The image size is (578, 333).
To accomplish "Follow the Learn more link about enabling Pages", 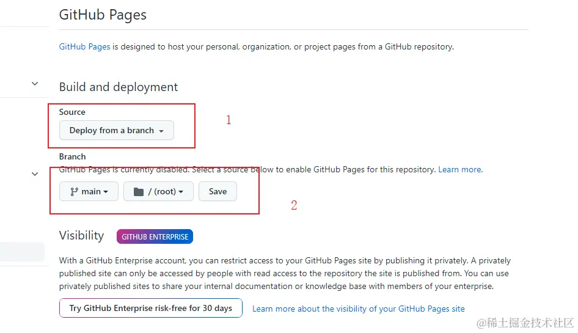I will [459, 170].
